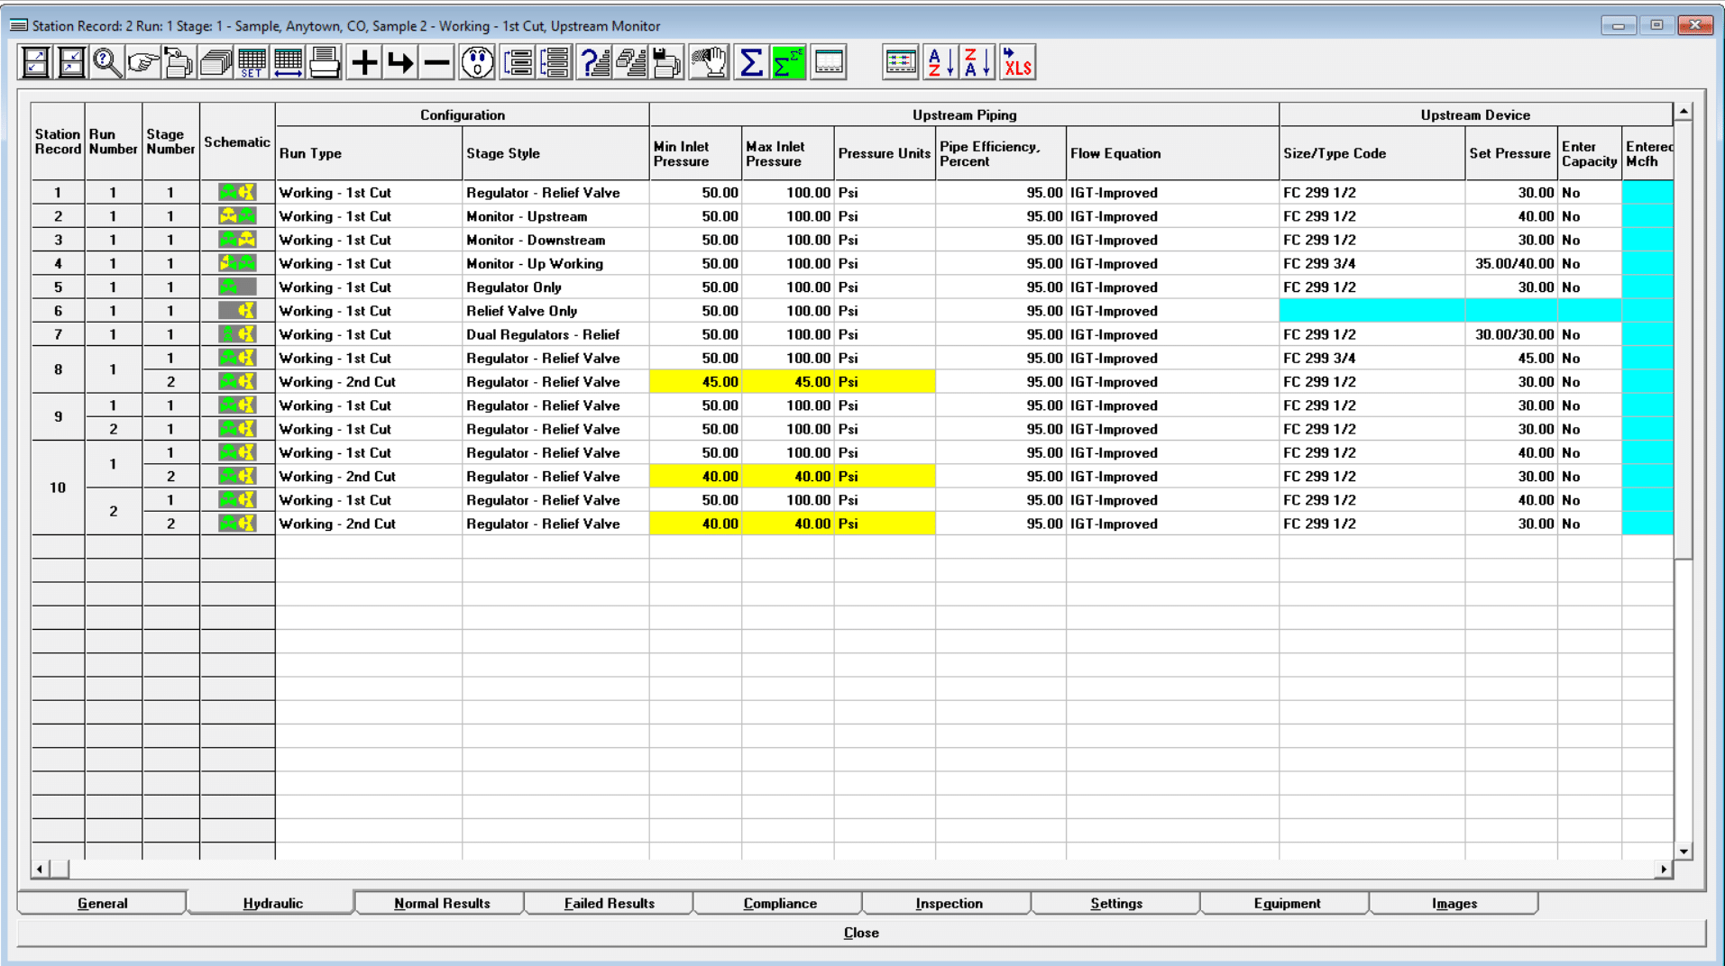Select Station Record 10 row header
The height and width of the screenshot is (966, 1725).
(x=58, y=488)
